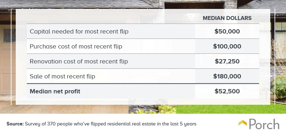Screen dimensions: 286x134
Task: Click the Renovation cost of most recent flip label
Action: click(79, 61)
